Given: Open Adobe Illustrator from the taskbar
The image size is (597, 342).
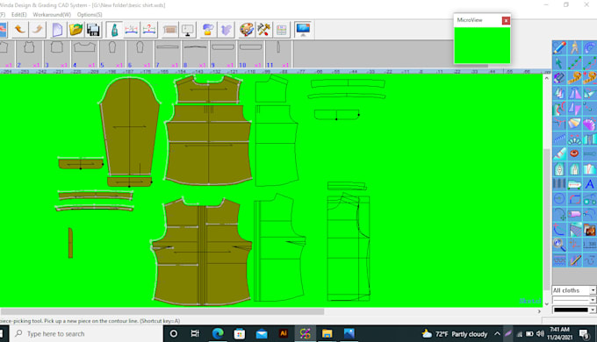Looking at the screenshot, I should 284,333.
